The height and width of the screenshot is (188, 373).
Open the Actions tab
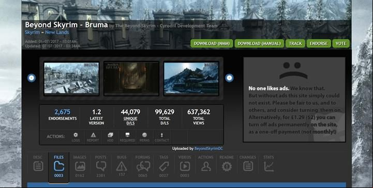pyautogui.click(x=206, y=164)
